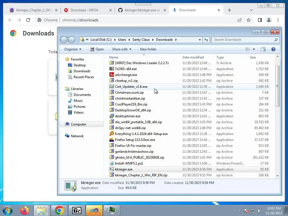Refresh the Downloads folder in Explorer
The height and width of the screenshot is (216, 288).
pos(206,40)
